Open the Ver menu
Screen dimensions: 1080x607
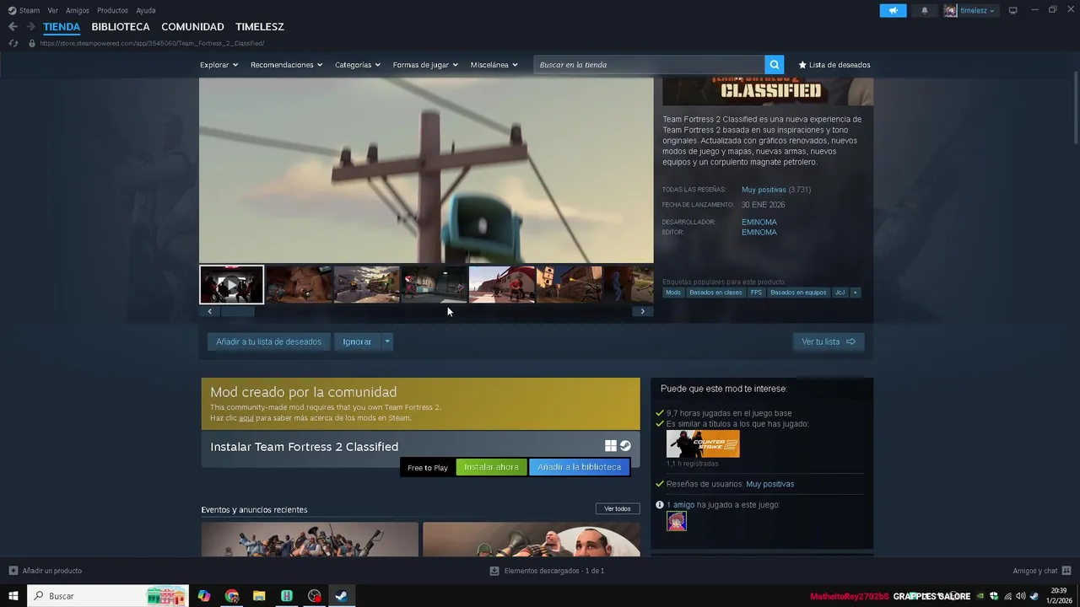(x=53, y=10)
